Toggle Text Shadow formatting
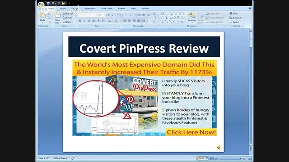Viewport: 289px width, 162px height. pyautogui.click(x=98, y=21)
